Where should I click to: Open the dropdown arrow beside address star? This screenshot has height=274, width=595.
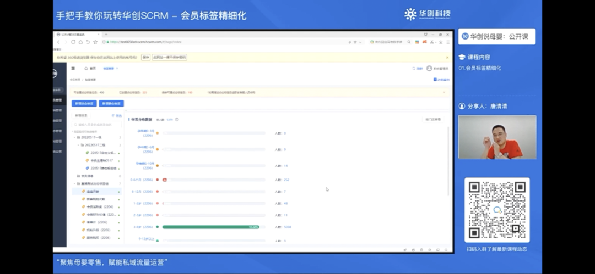coord(360,42)
